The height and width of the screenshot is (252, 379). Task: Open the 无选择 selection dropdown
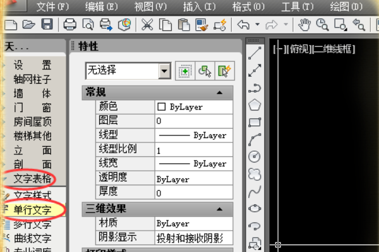165,71
